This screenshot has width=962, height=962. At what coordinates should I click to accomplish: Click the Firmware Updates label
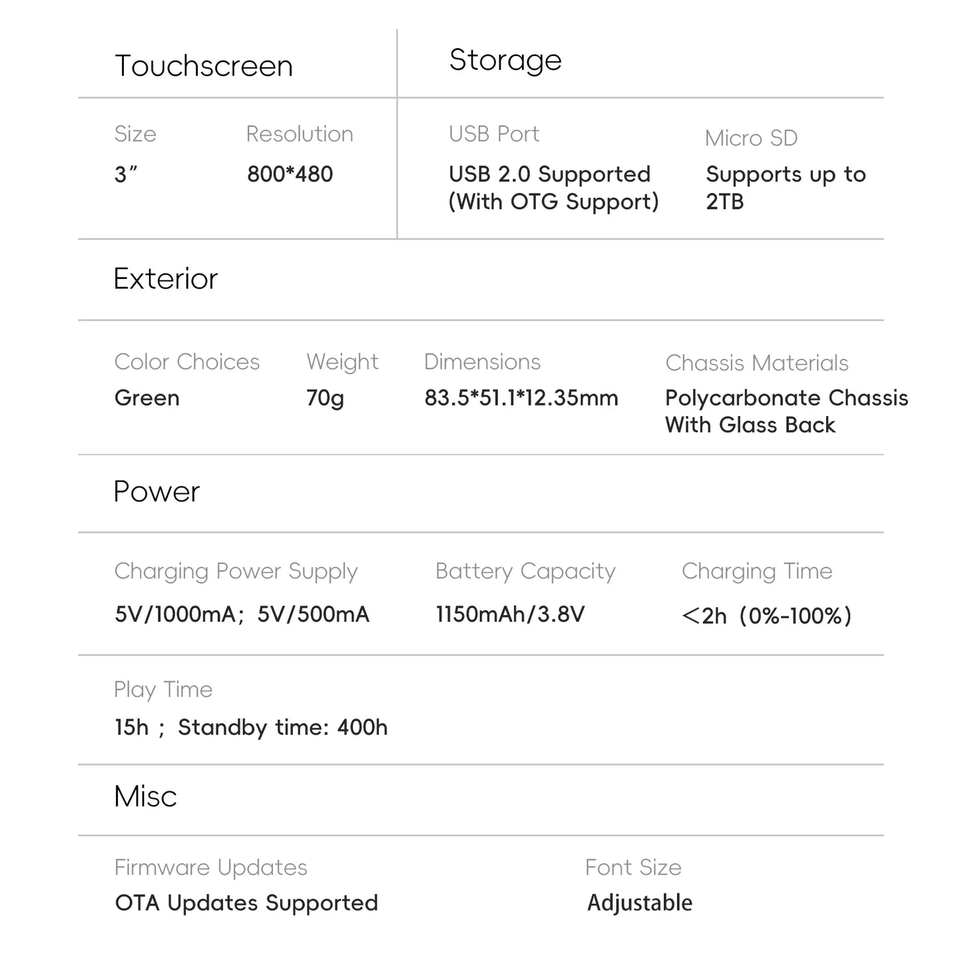click(211, 867)
